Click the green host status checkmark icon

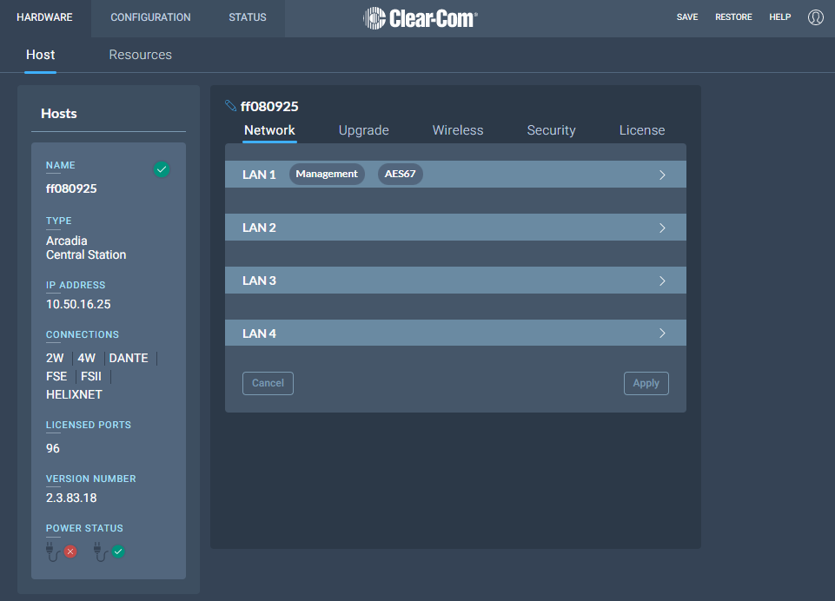(162, 170)
